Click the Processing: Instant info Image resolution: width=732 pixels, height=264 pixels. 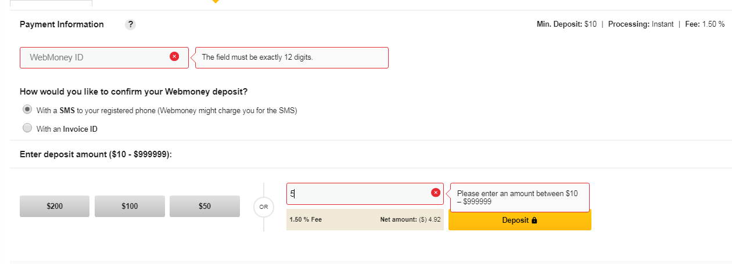click(x=641, y=24)
